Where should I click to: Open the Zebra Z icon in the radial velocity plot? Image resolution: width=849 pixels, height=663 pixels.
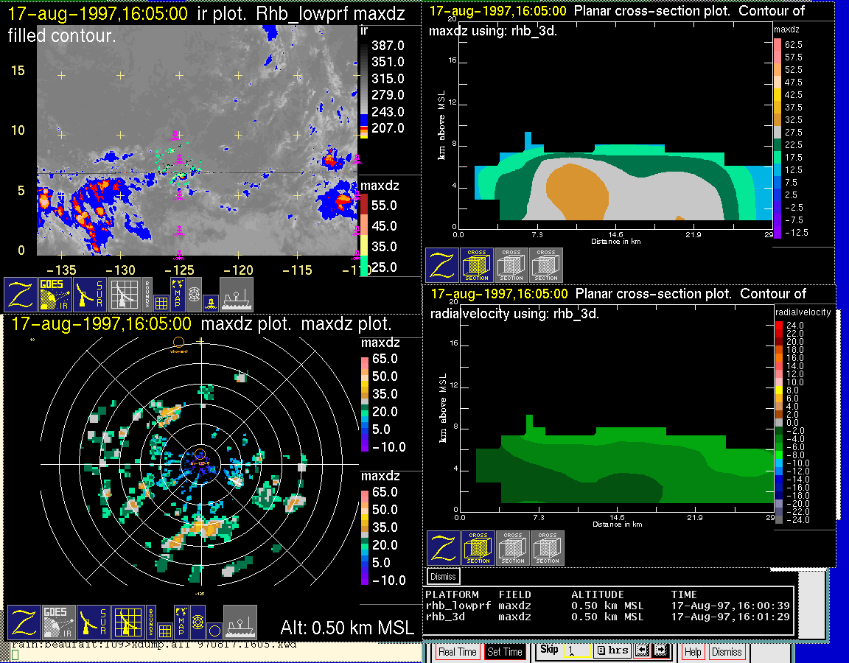pyautogui.click(x=444, y=548)
